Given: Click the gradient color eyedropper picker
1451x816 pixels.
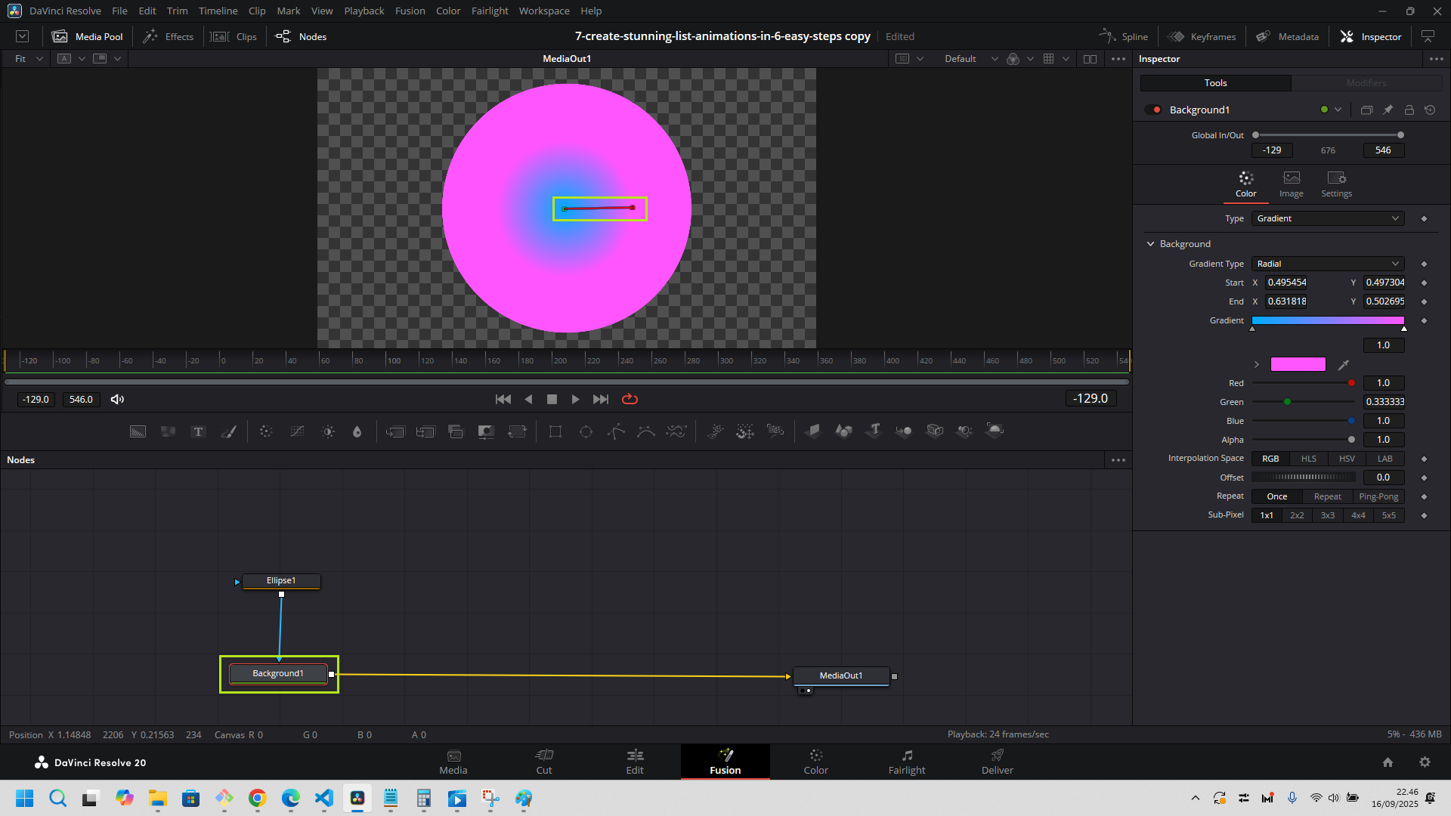Looking at the screenshot, I should click(x=1344, y=365).
